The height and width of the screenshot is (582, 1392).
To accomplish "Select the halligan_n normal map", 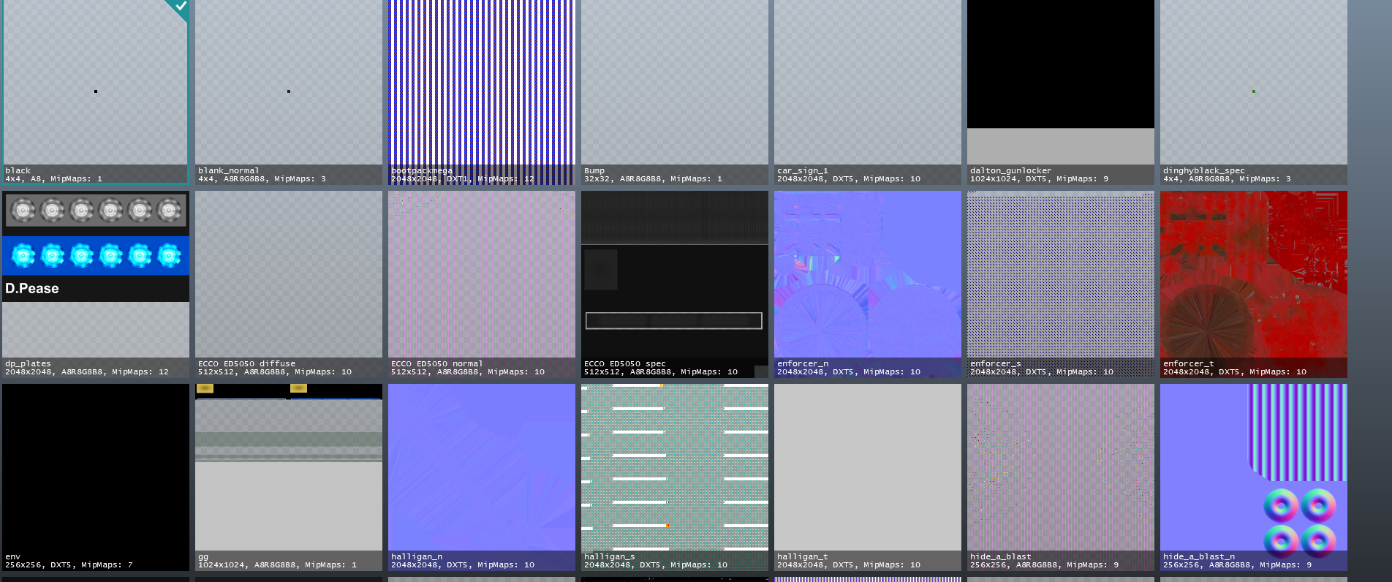I will coord(481,477).
